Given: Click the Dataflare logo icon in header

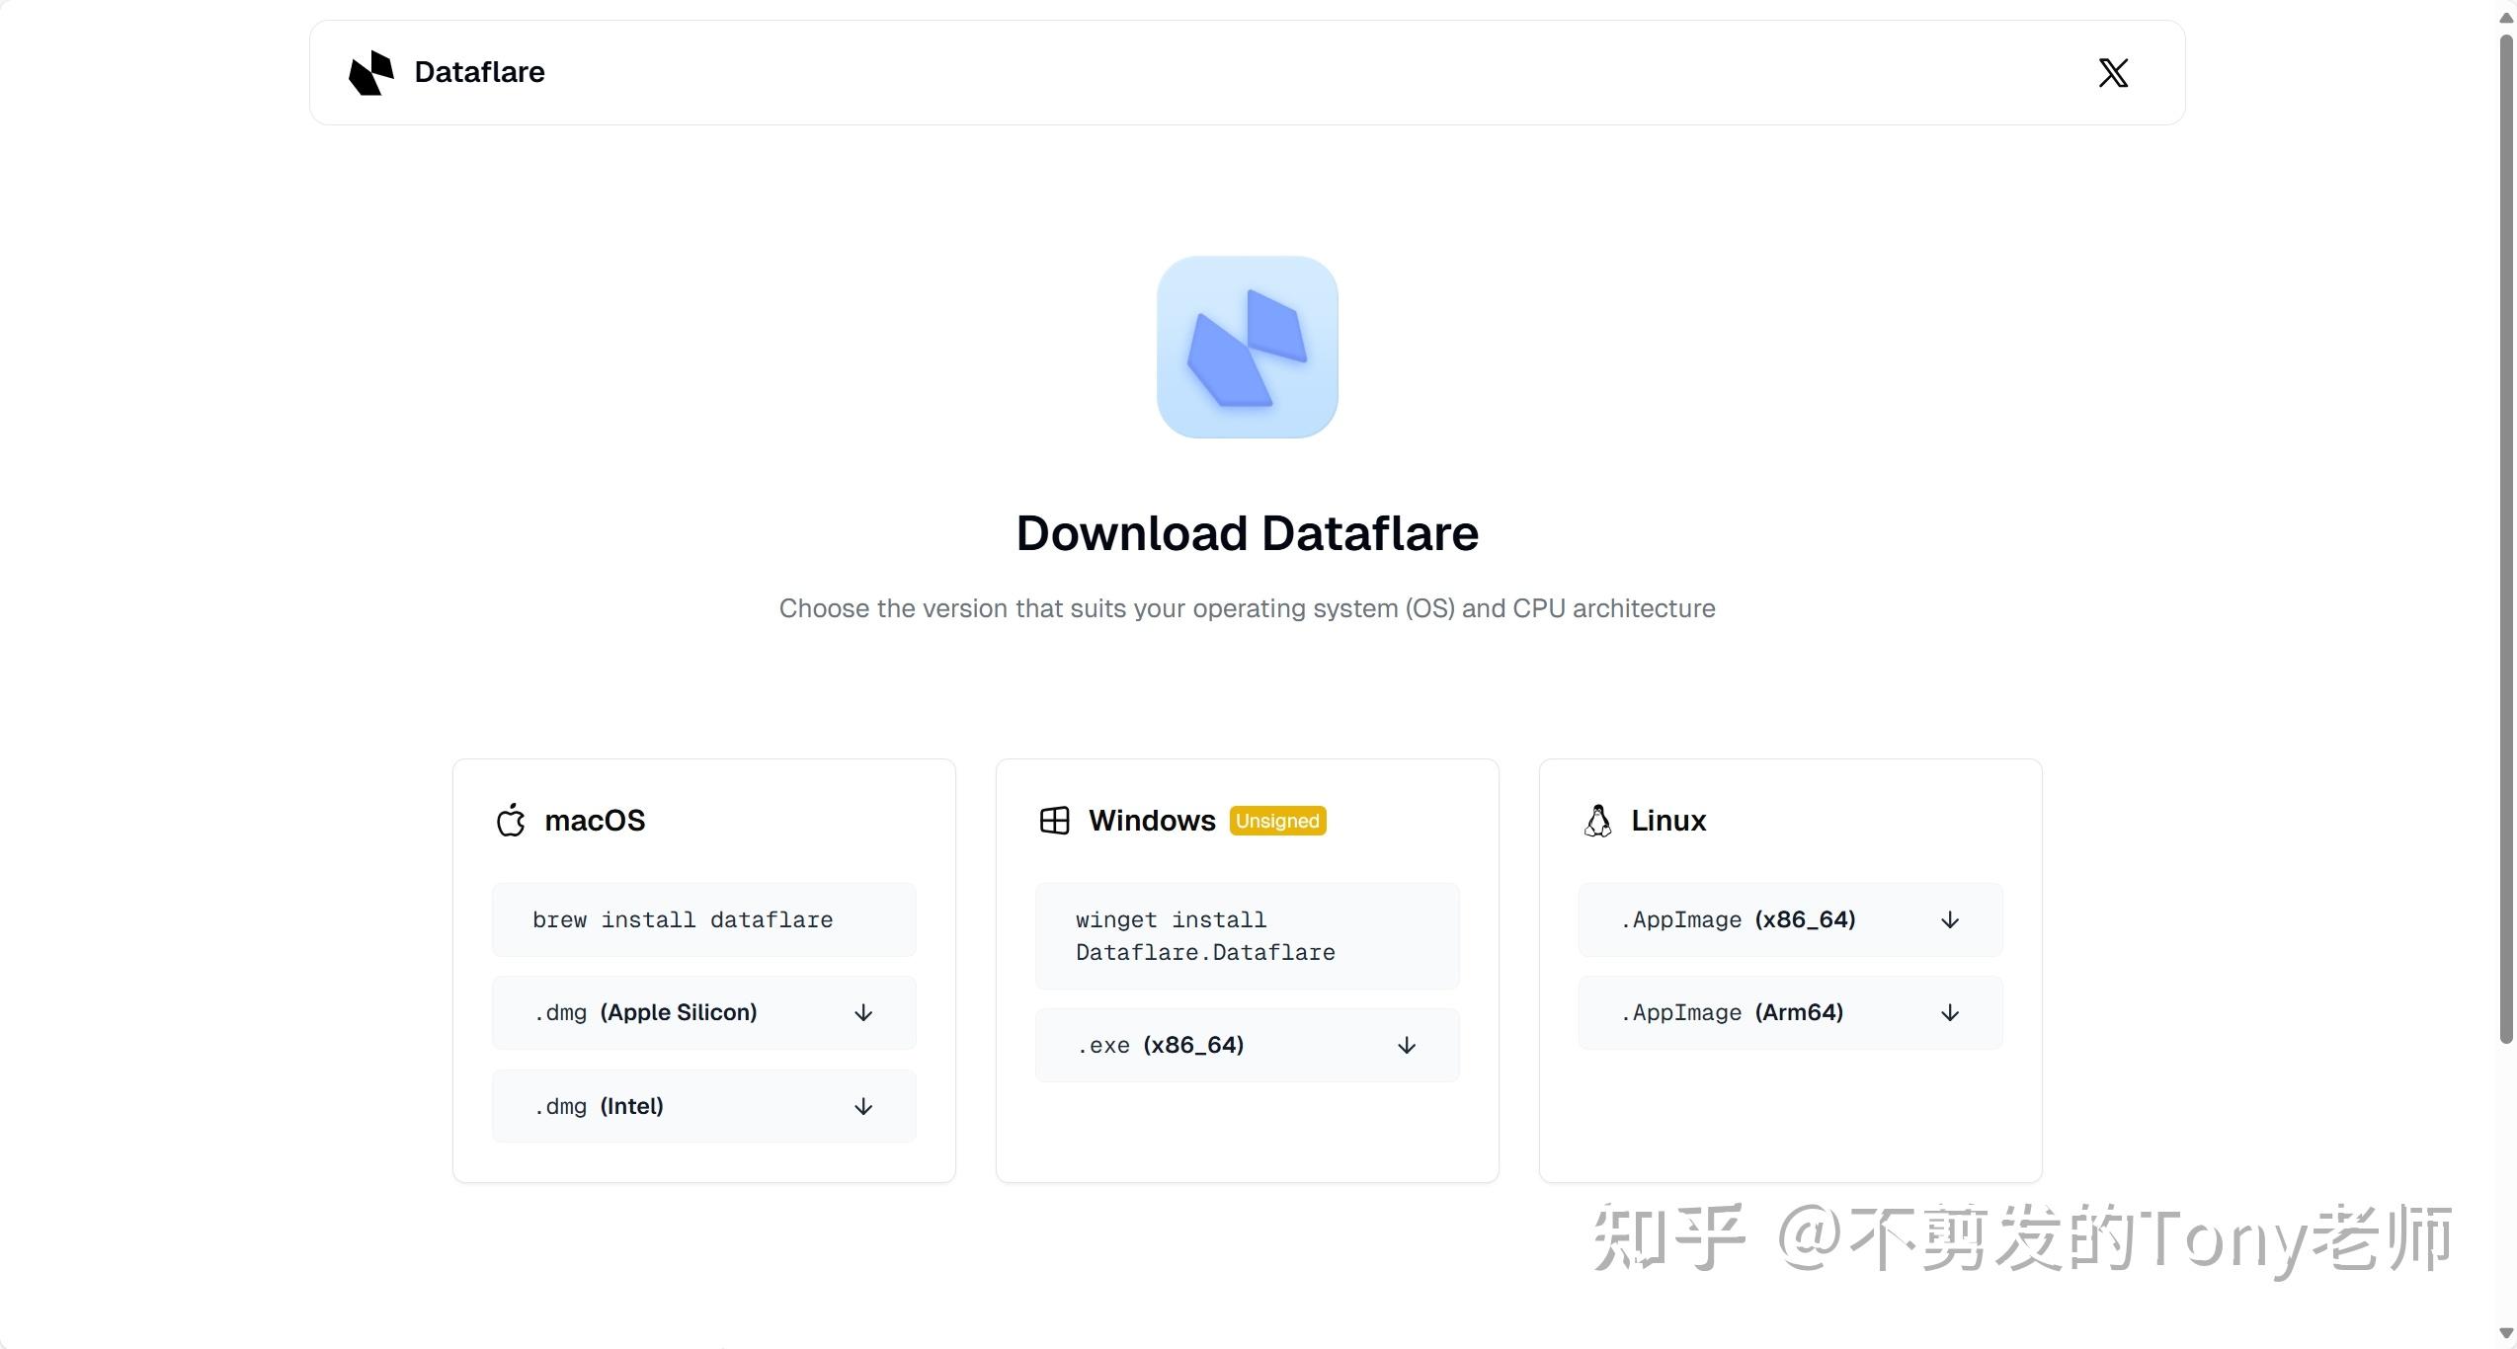Looking at the screenshot, I should 371,73.
